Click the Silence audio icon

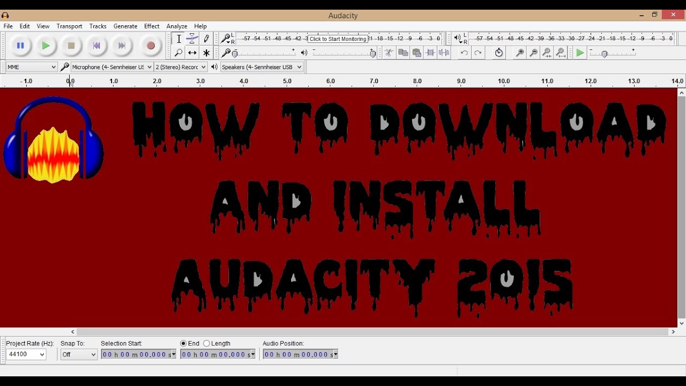click(x=444, y=53)
